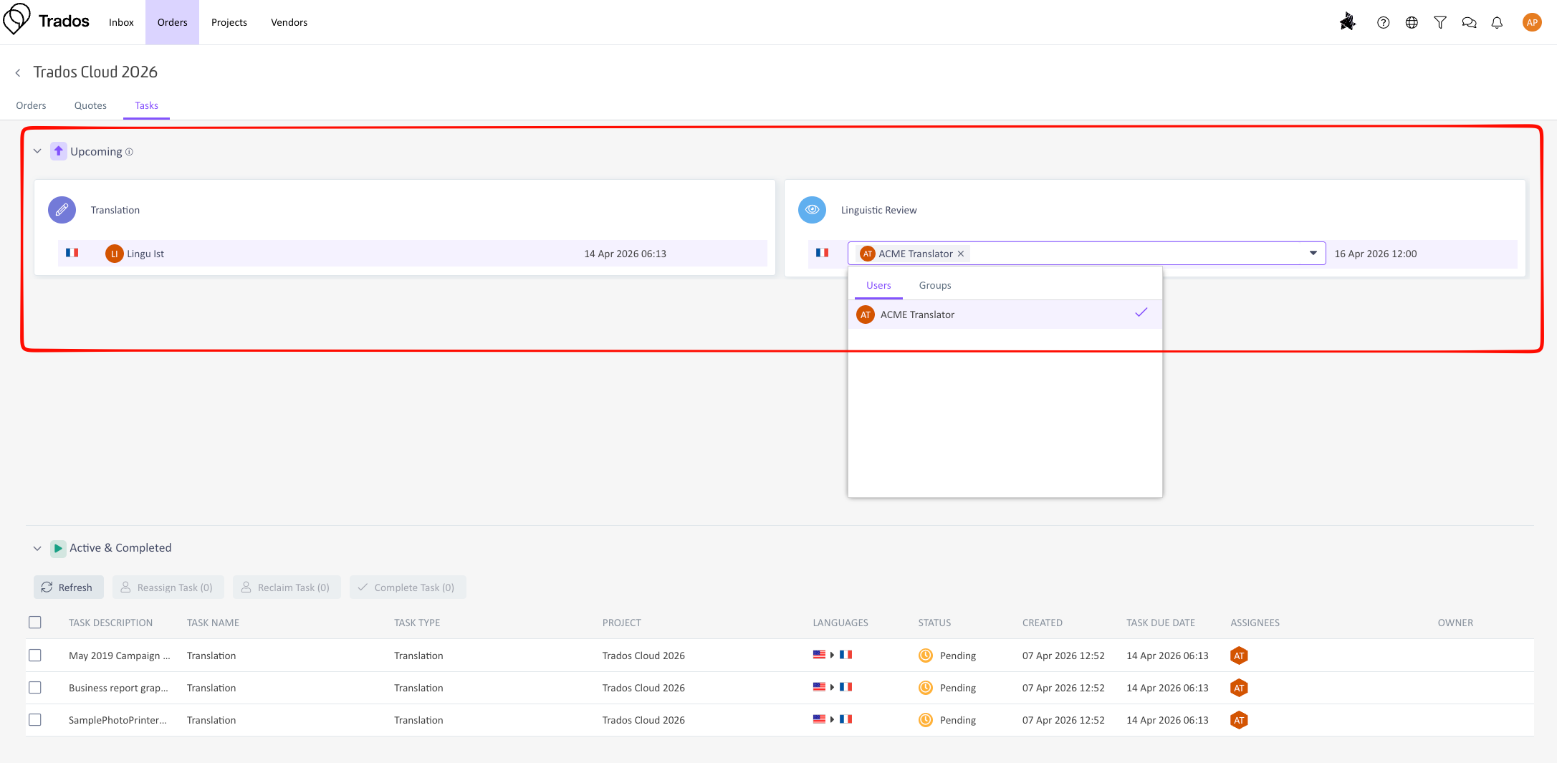The image size is (1557, 763).
Task: Open the notifications bell icon
Action: tap(1497, 23)
